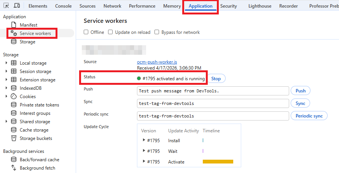The height and width of the screenshot is (173, 339).
Task: Expand the Shared storage tree node
Action: (6, 122)
